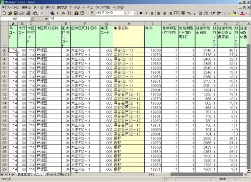
Task: Toggle Underline formatting
Action: tap(152, 13)
